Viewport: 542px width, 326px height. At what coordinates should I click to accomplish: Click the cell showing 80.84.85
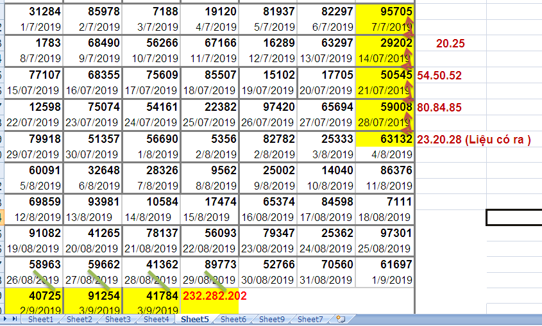439,107
